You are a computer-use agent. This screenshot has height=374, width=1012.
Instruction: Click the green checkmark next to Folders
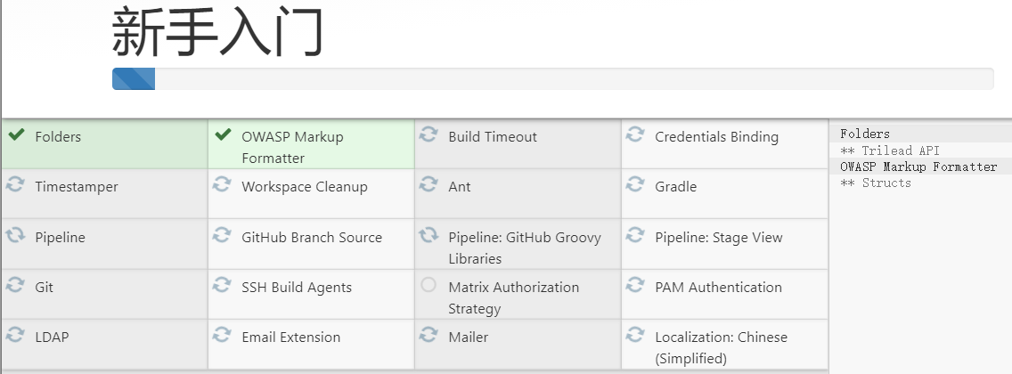point(16,134)
